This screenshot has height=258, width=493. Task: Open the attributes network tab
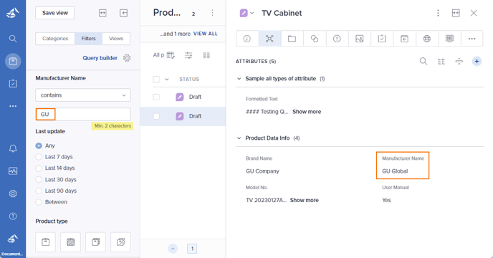(269, 39)
